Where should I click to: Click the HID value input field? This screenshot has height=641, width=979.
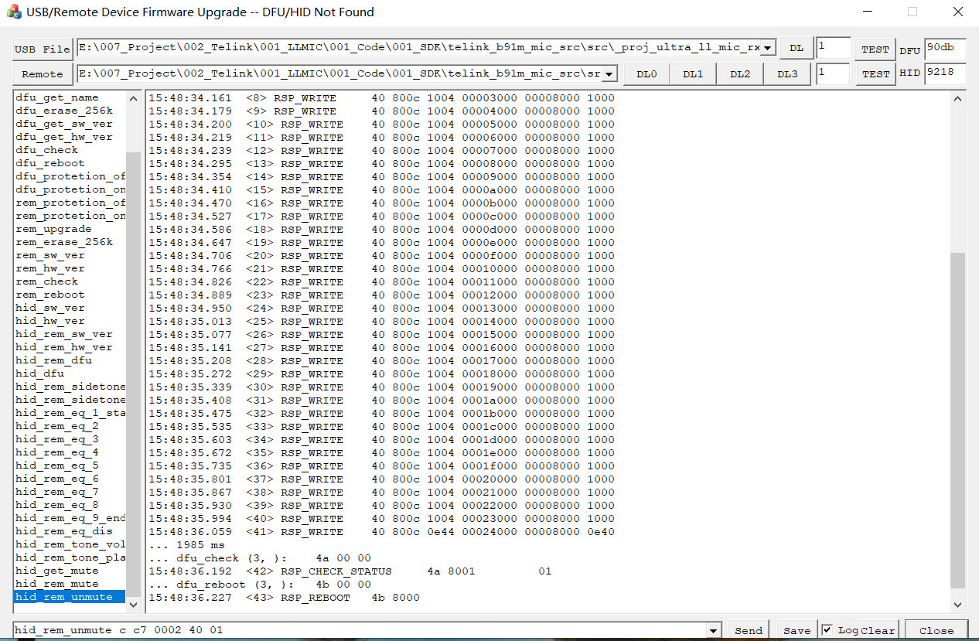[x=944, y=73]
